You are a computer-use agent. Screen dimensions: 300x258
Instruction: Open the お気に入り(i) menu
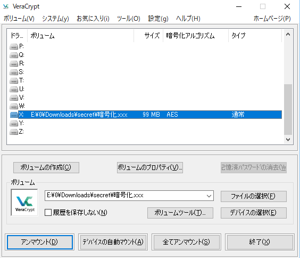click(x=93, y=19)
